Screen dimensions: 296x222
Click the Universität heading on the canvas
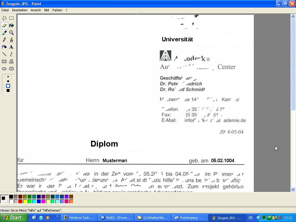(177, 39)
